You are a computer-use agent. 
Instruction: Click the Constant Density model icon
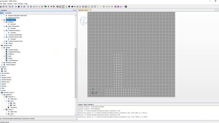pyautogui.click(x=7, y=50)
